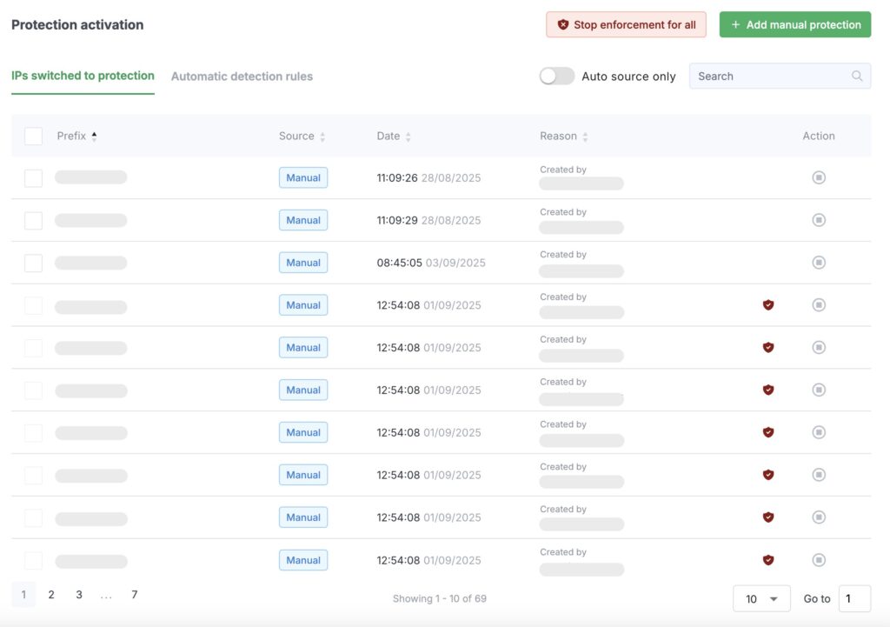Stop protection icon in the 11:09:26 row
The width and height of the screenshot is (890, 627).
(x=819, y=177)
